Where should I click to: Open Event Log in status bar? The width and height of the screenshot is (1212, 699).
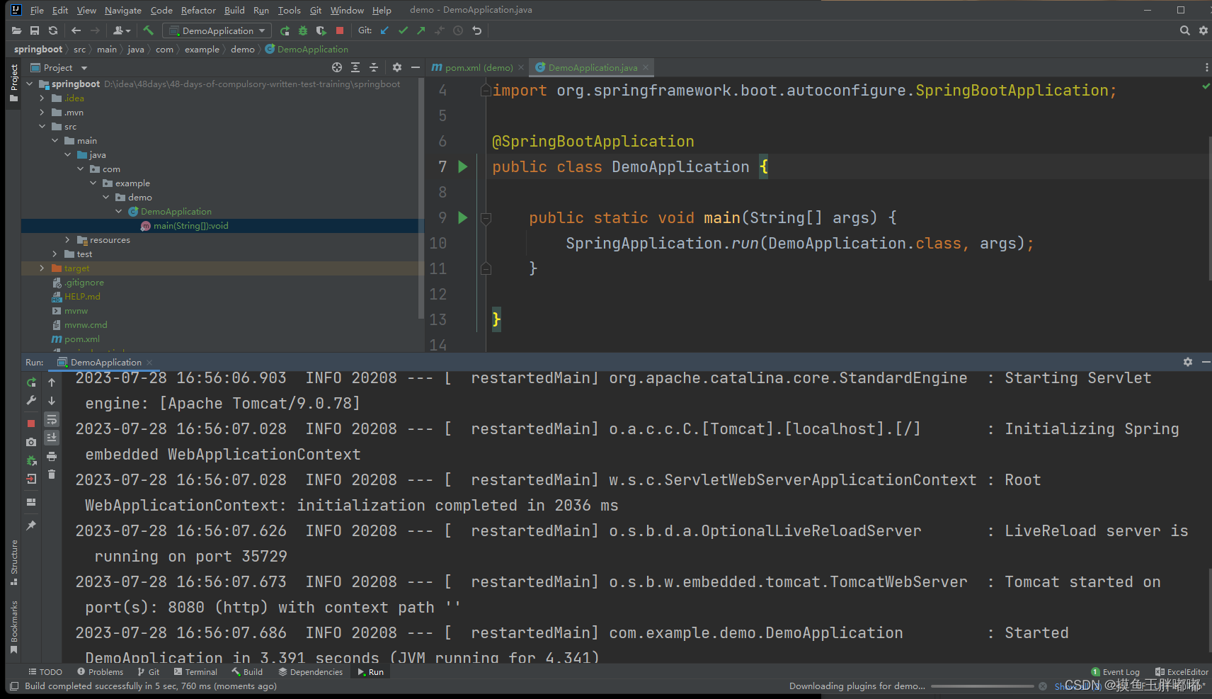pyautogui.click(x=1116, y=672)
